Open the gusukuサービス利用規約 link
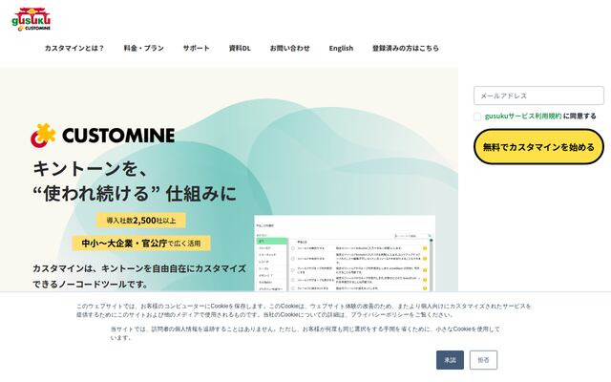 point(523,117)
